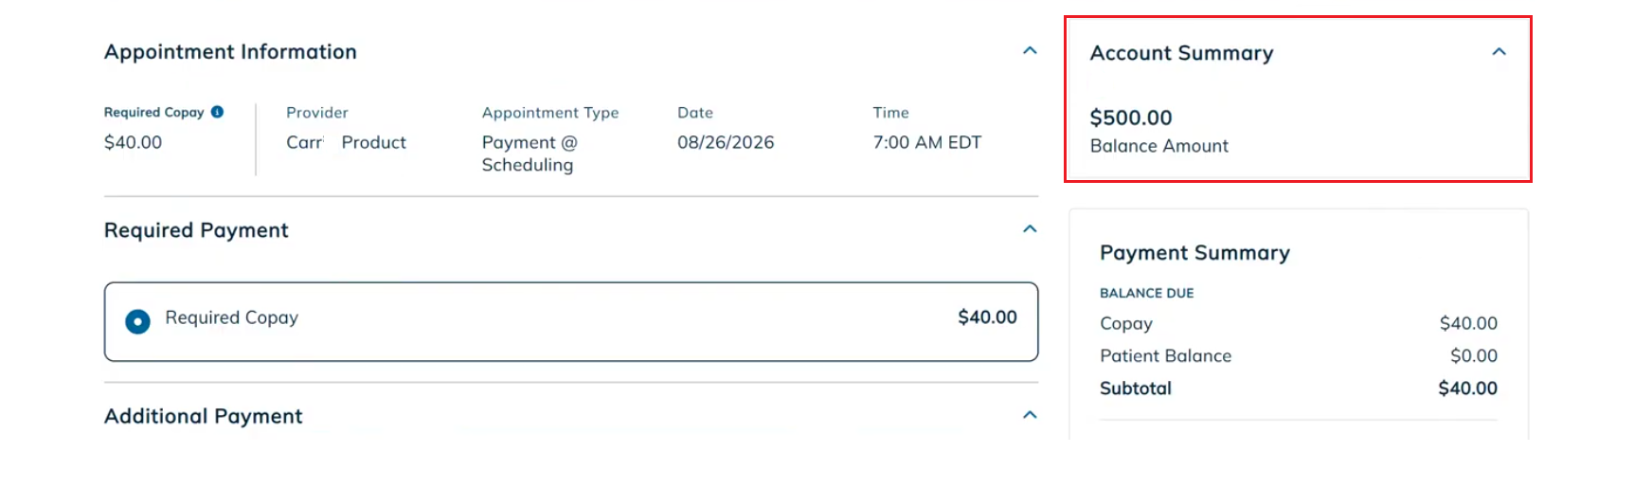Click the Required Copay $40.00 payment row
Screen dimensions: 1652x488
571,321
